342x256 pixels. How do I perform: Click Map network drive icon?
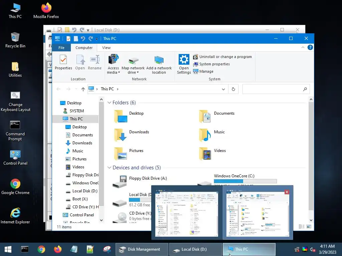[133, 60]
